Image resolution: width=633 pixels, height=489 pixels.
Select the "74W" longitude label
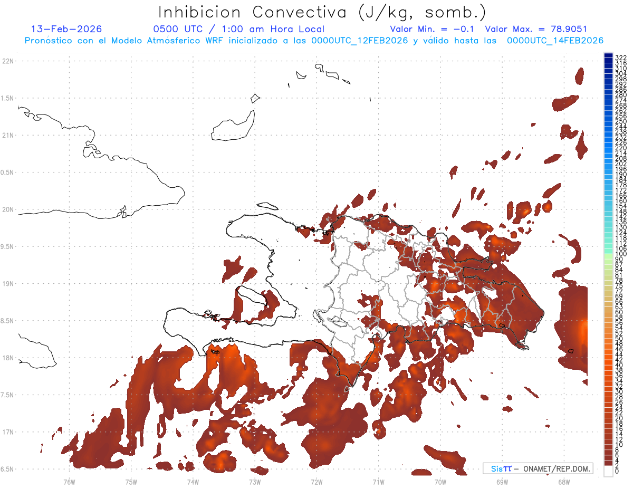click(193, 482)
